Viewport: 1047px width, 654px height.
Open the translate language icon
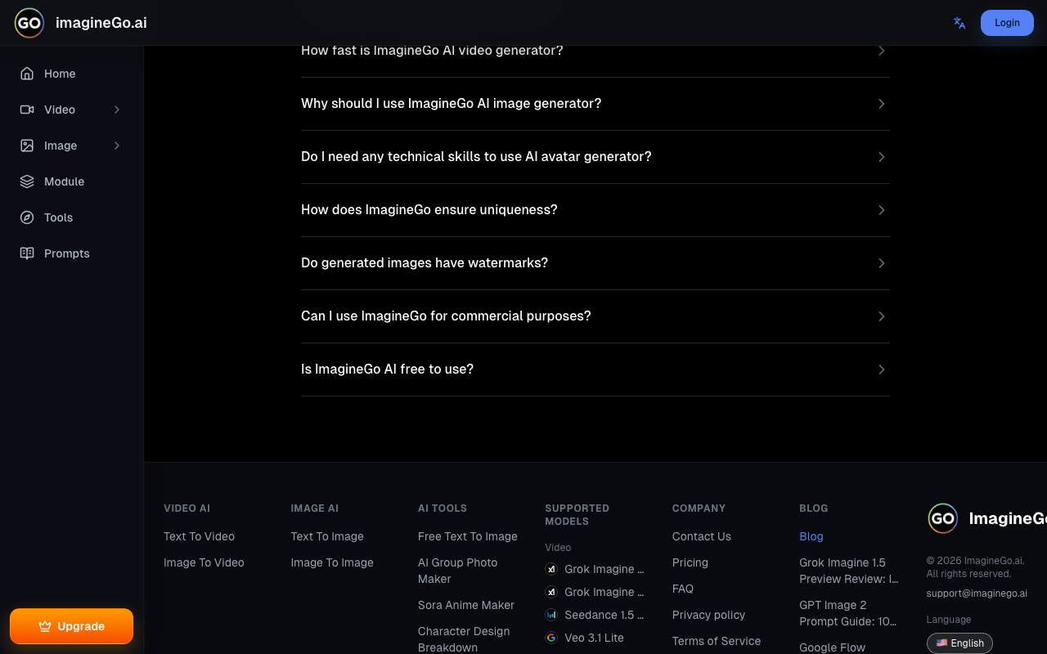pos(959,23)
